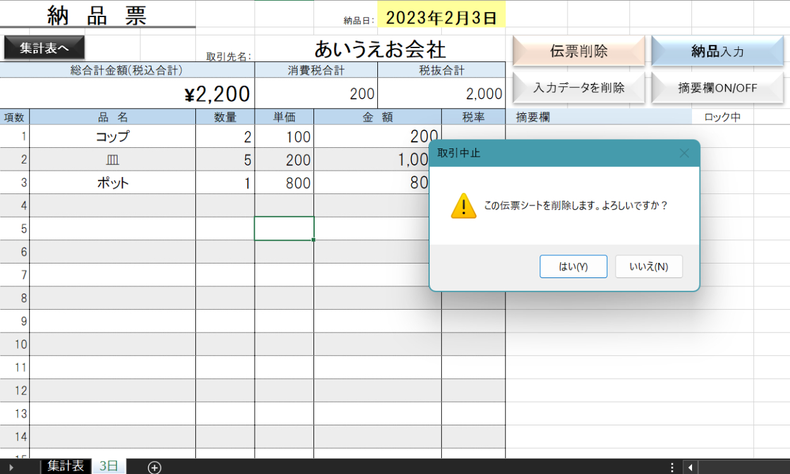The height and width of the screenshot is (474, 790).
Task: Click the three-dot tab bar resize handle
Action: click(672, 467)
